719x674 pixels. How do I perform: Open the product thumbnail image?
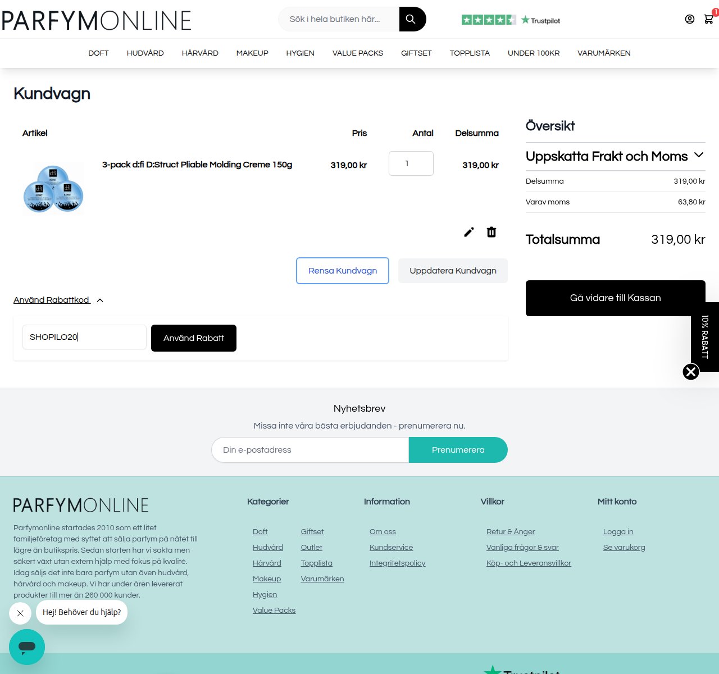(53, 188)
